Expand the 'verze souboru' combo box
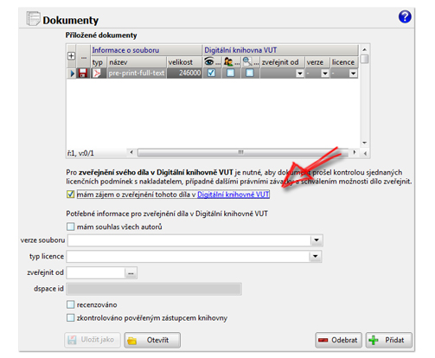 tap(317, 240)
